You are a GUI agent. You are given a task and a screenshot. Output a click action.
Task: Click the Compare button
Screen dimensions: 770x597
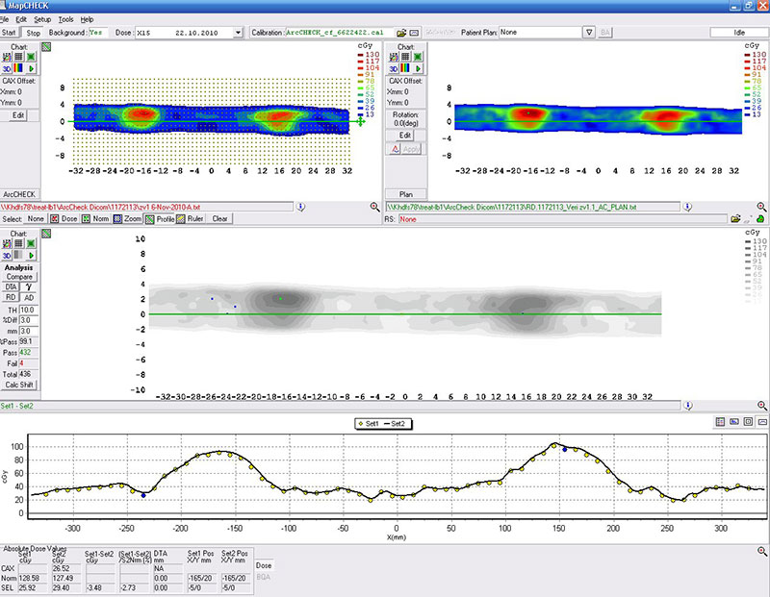point(19,277)
